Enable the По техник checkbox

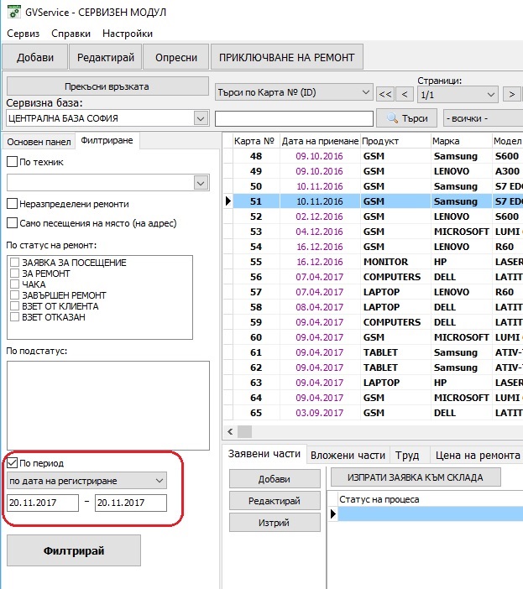12,162
